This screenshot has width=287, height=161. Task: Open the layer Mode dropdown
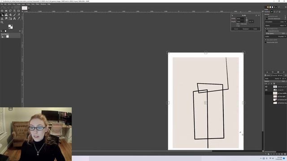coord(273,79)
